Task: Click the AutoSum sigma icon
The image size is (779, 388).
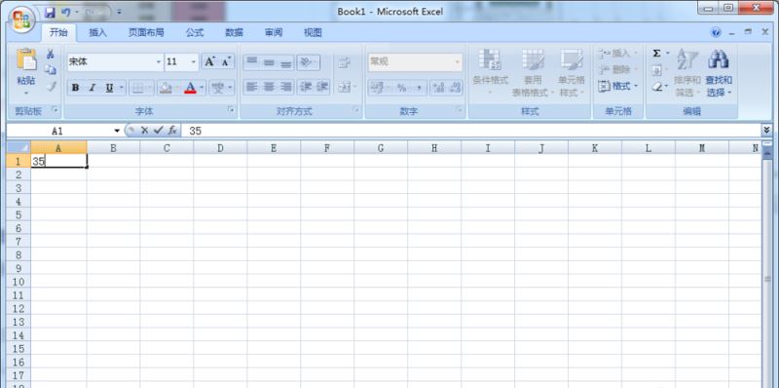Action: click(656, 54)
